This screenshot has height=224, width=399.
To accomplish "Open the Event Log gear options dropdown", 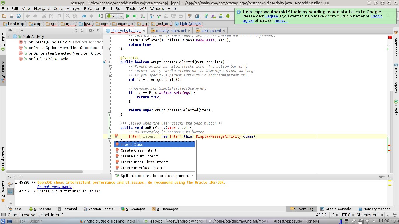I will (382, 177).
